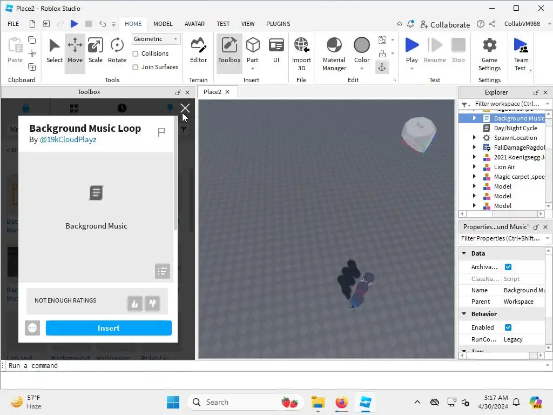Screen dimensions: 553x415
Task: Expand the Lion Air model
Action: point(474,167)
